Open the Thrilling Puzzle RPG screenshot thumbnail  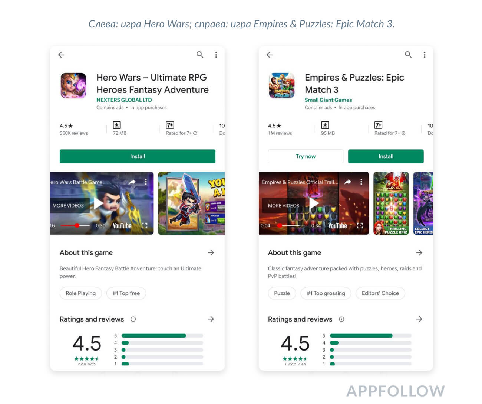pyautogui.click(x=391, y=203)
